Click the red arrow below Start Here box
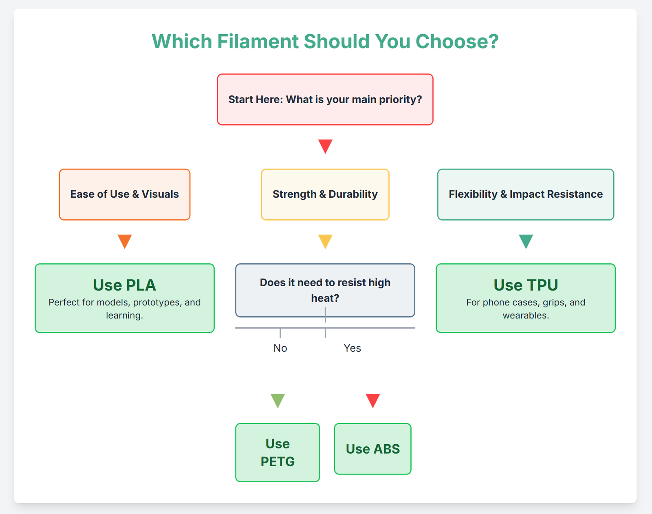Image resolution: width=652 pixels, height=514 pixels. 325,146
